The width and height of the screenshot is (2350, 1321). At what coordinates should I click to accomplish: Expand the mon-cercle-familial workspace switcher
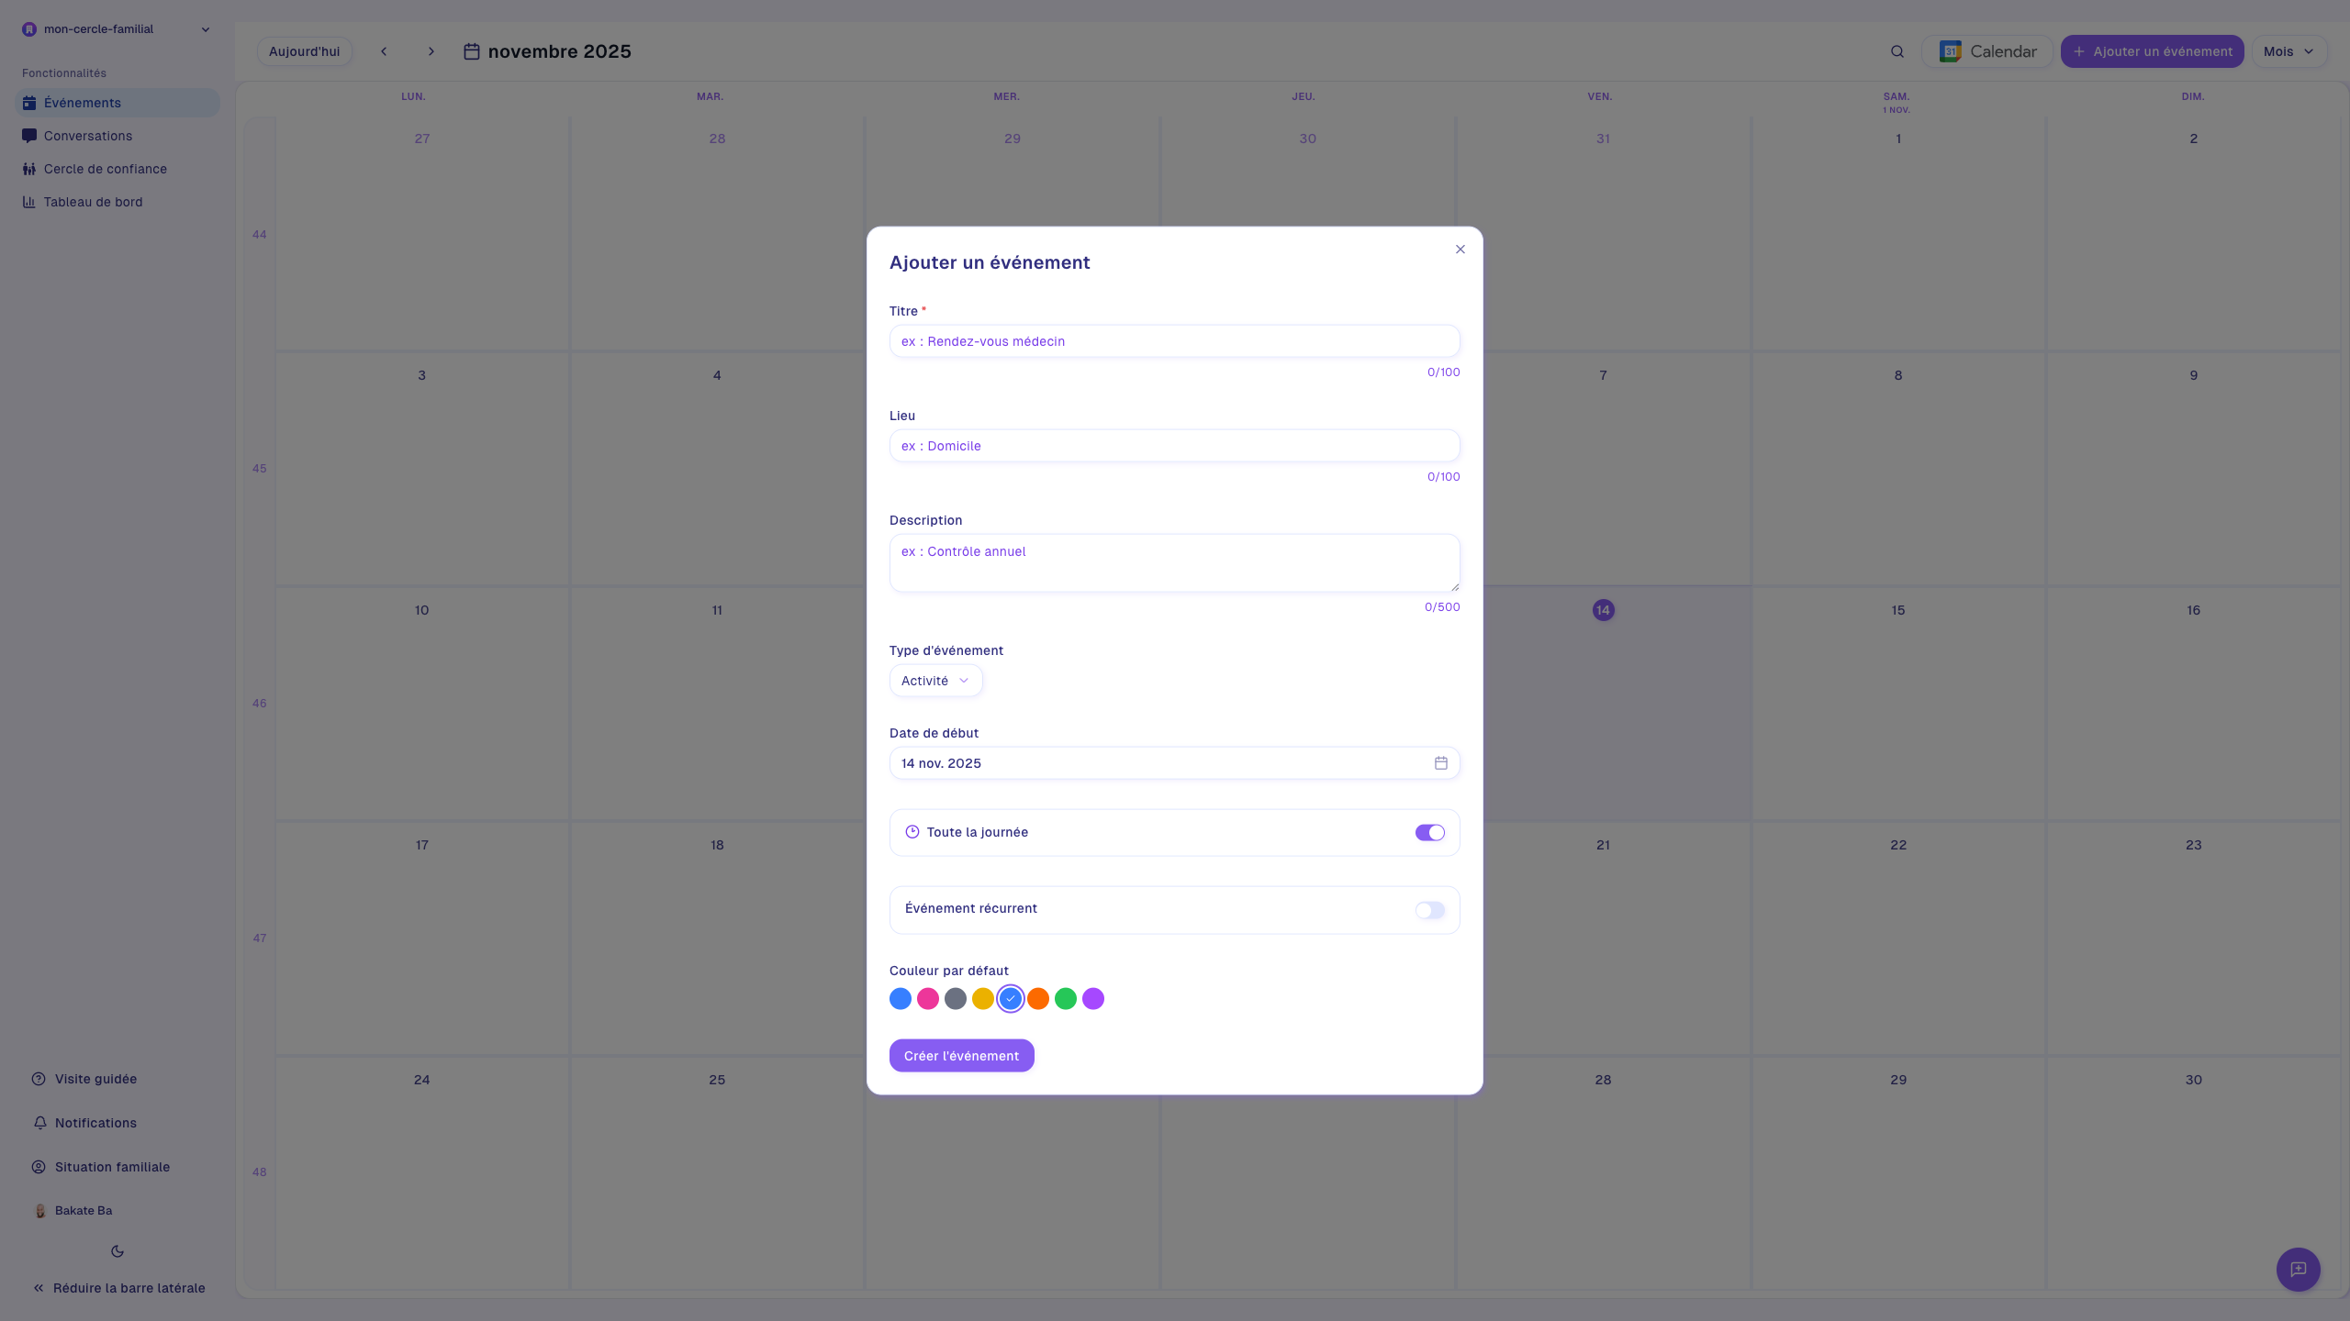(117, 29)
